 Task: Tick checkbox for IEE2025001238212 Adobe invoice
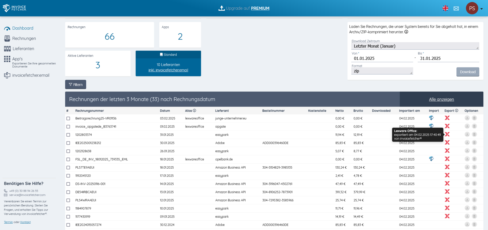tap(68, 143)
